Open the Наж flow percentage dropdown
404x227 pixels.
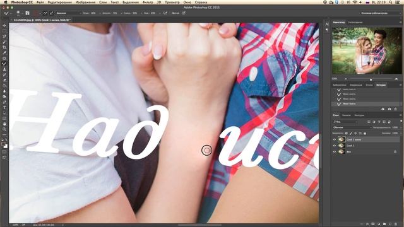coord(160,13)
